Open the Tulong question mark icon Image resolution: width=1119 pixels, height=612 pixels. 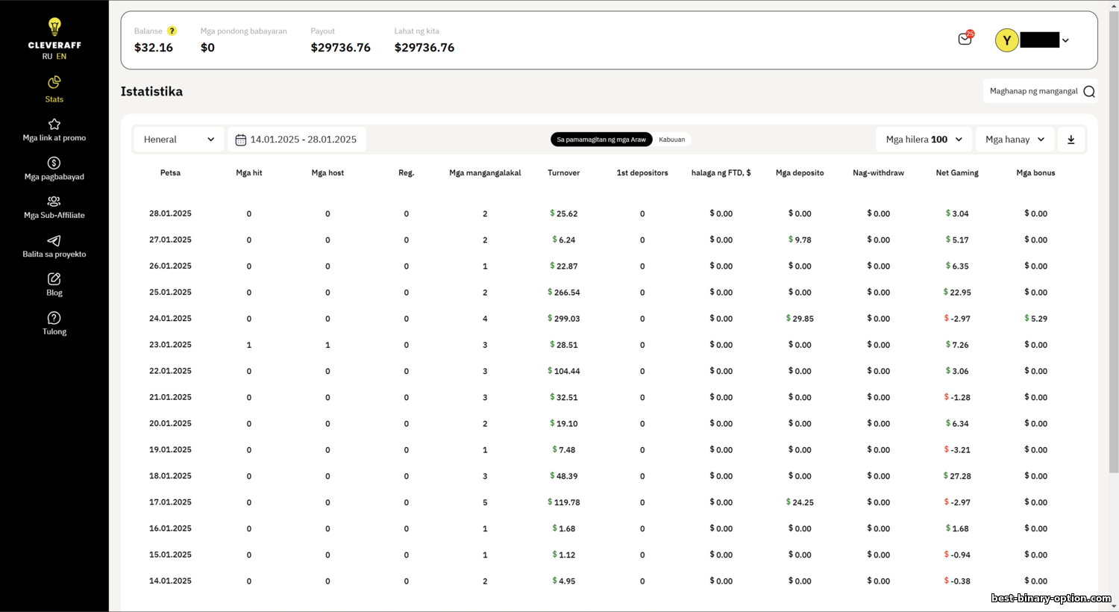[x=54, y=318]
